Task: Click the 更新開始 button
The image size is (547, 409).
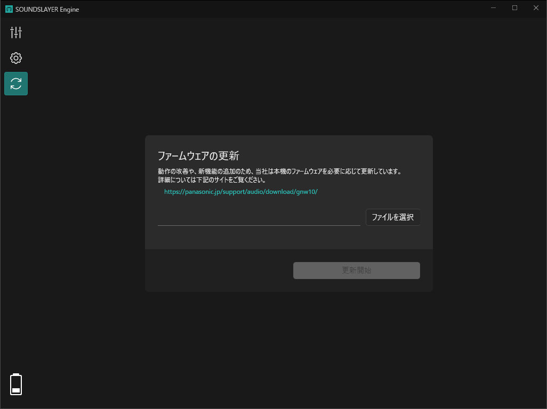Action: pyautogui.click(x=356, y=271)
